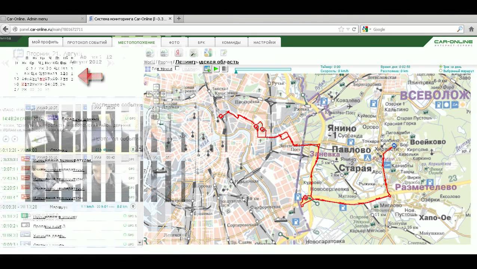The image size is (477, 269).
Task: Click the track playback progress slider
Action: (x=263, y=69)
